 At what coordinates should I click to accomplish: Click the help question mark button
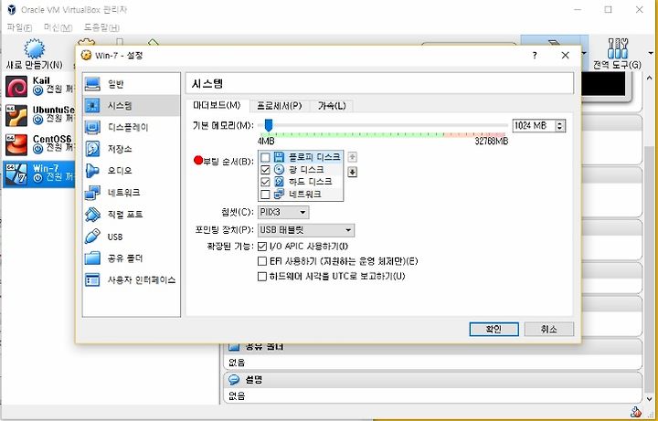pos(535,56)
